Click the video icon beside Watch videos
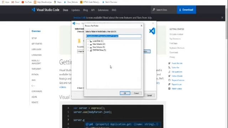The width and height of the screenshot is (228, 128). (x=169, y=89)
